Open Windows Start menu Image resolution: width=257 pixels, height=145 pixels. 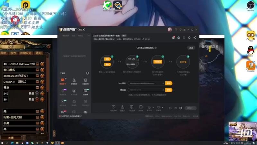pyautogui.click(x=2, y=143)
